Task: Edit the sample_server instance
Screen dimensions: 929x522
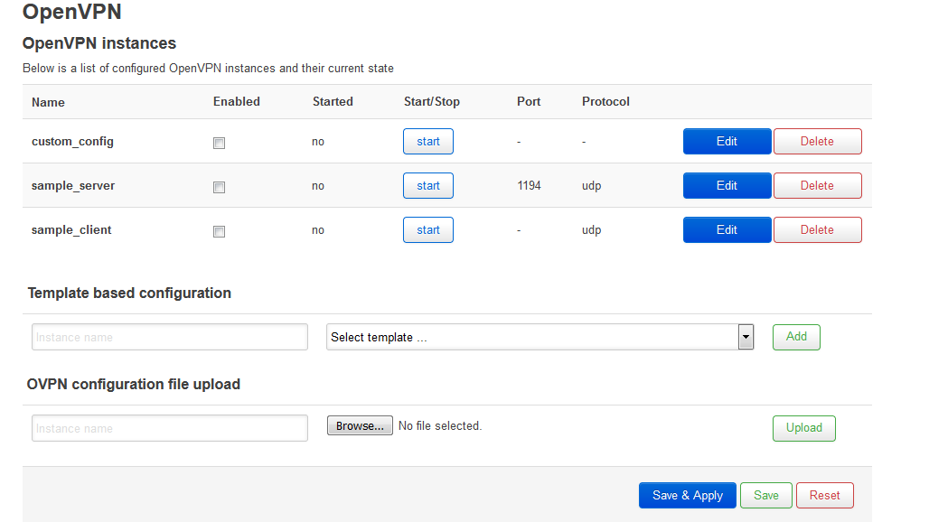Action: pos(727,186)
